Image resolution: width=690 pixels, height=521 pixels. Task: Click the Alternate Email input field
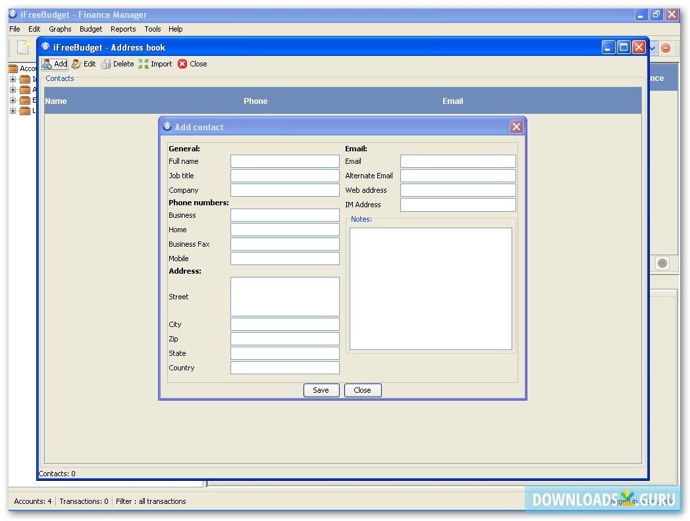(458, 176)
